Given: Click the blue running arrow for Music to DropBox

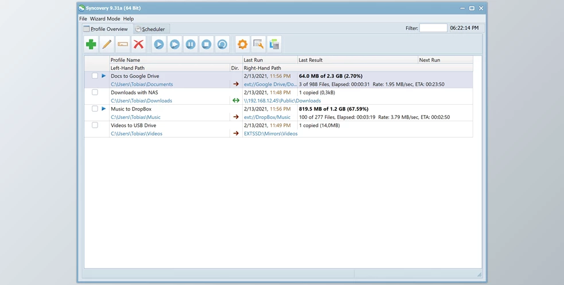Looking at the screenshot, I should coord(104,108).
